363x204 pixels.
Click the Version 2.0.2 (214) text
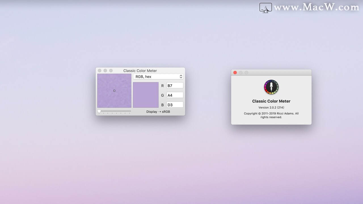[x=271, y=107]
